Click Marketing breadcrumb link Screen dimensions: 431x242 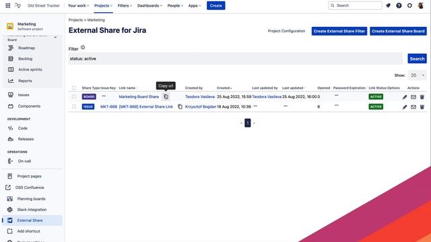[96, 20]
